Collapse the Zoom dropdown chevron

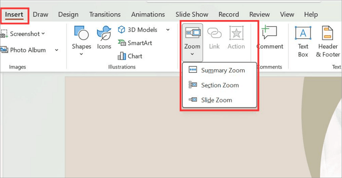click(x=192, y=54)
